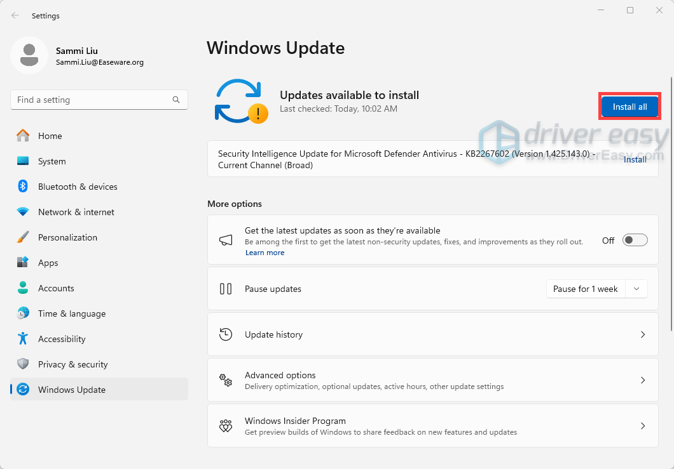Image resolution: width=674 pixels, height=469 pixels.
Task: Click the search magnifier icon
Action: (176, 100)
